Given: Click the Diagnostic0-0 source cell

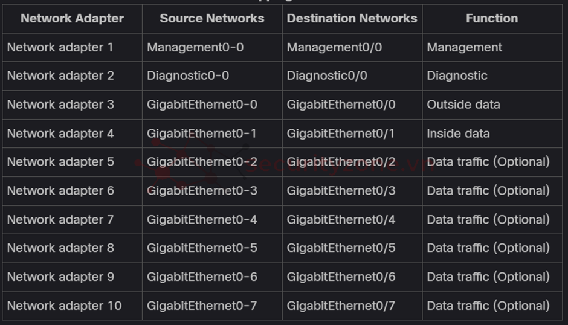Looking at the screenshot, I should click(188, 76).
